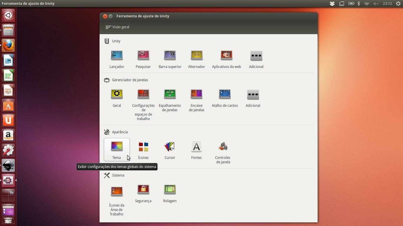This screenshot has width=403, height=226.
Task: Open the Ícones appearance settings
Action: 143,146
